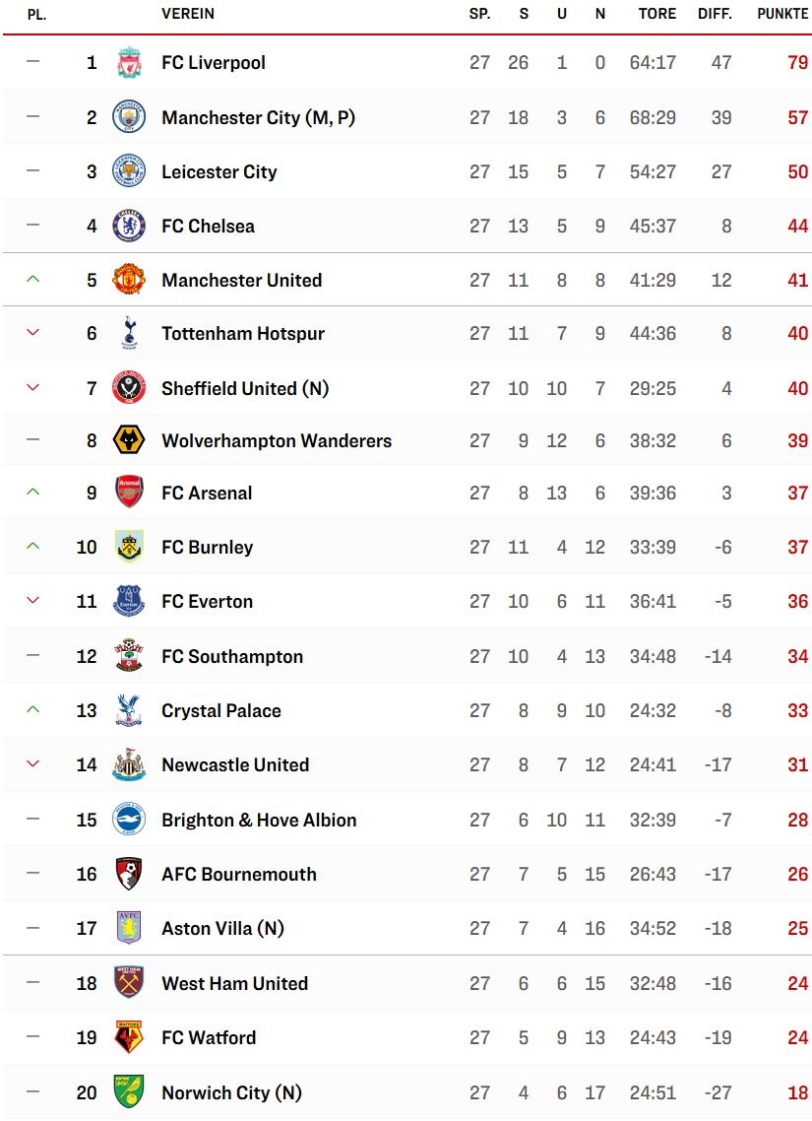The height and width of the screenshot is (1121, 812).
Task: Click the FC Chelsea lion crest
Action: point(129,226)
